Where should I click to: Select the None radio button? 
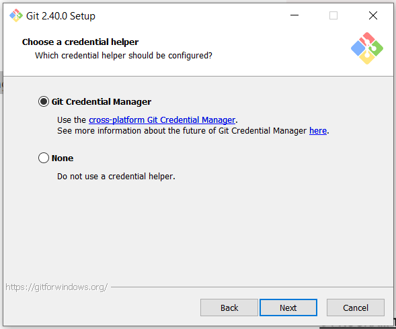click(x=44, y=158)
